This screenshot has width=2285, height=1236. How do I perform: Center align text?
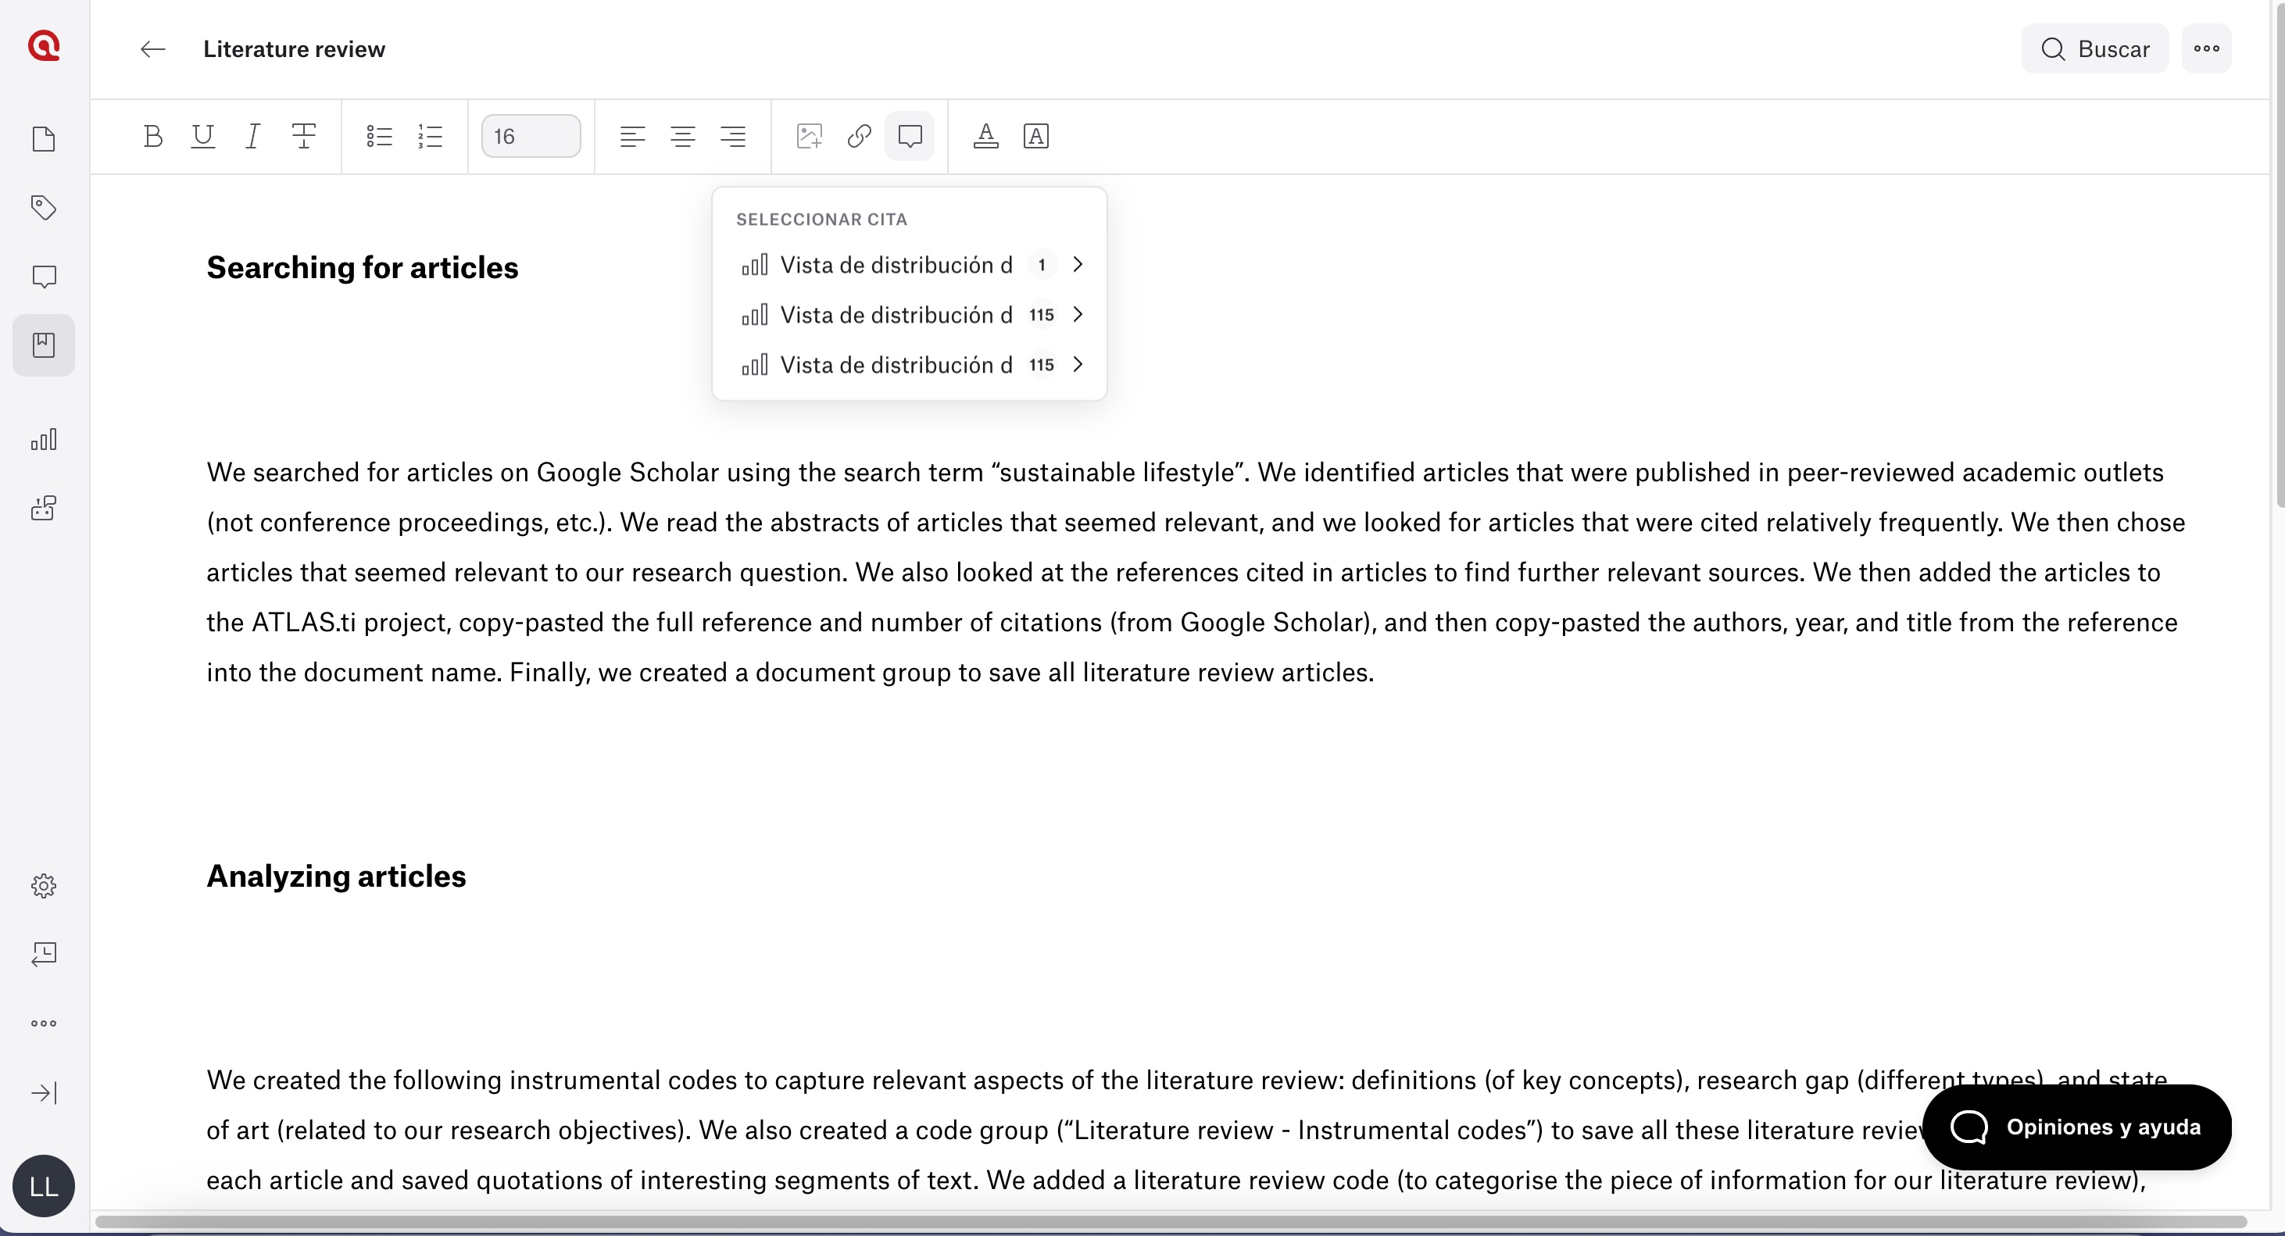[x=683, y=136]
